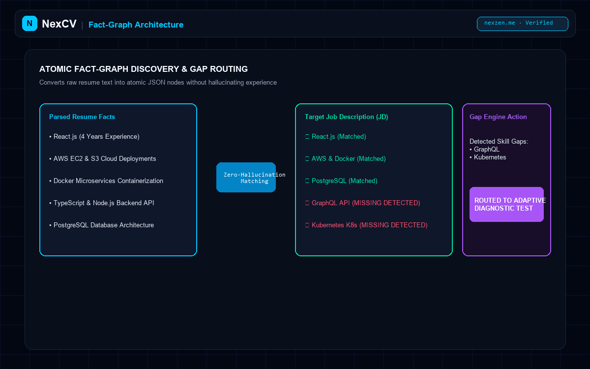Click the status icon beside React.js (Matched)
The width and height of the screenshot is (590, 369).
click(x=307, y=137)
